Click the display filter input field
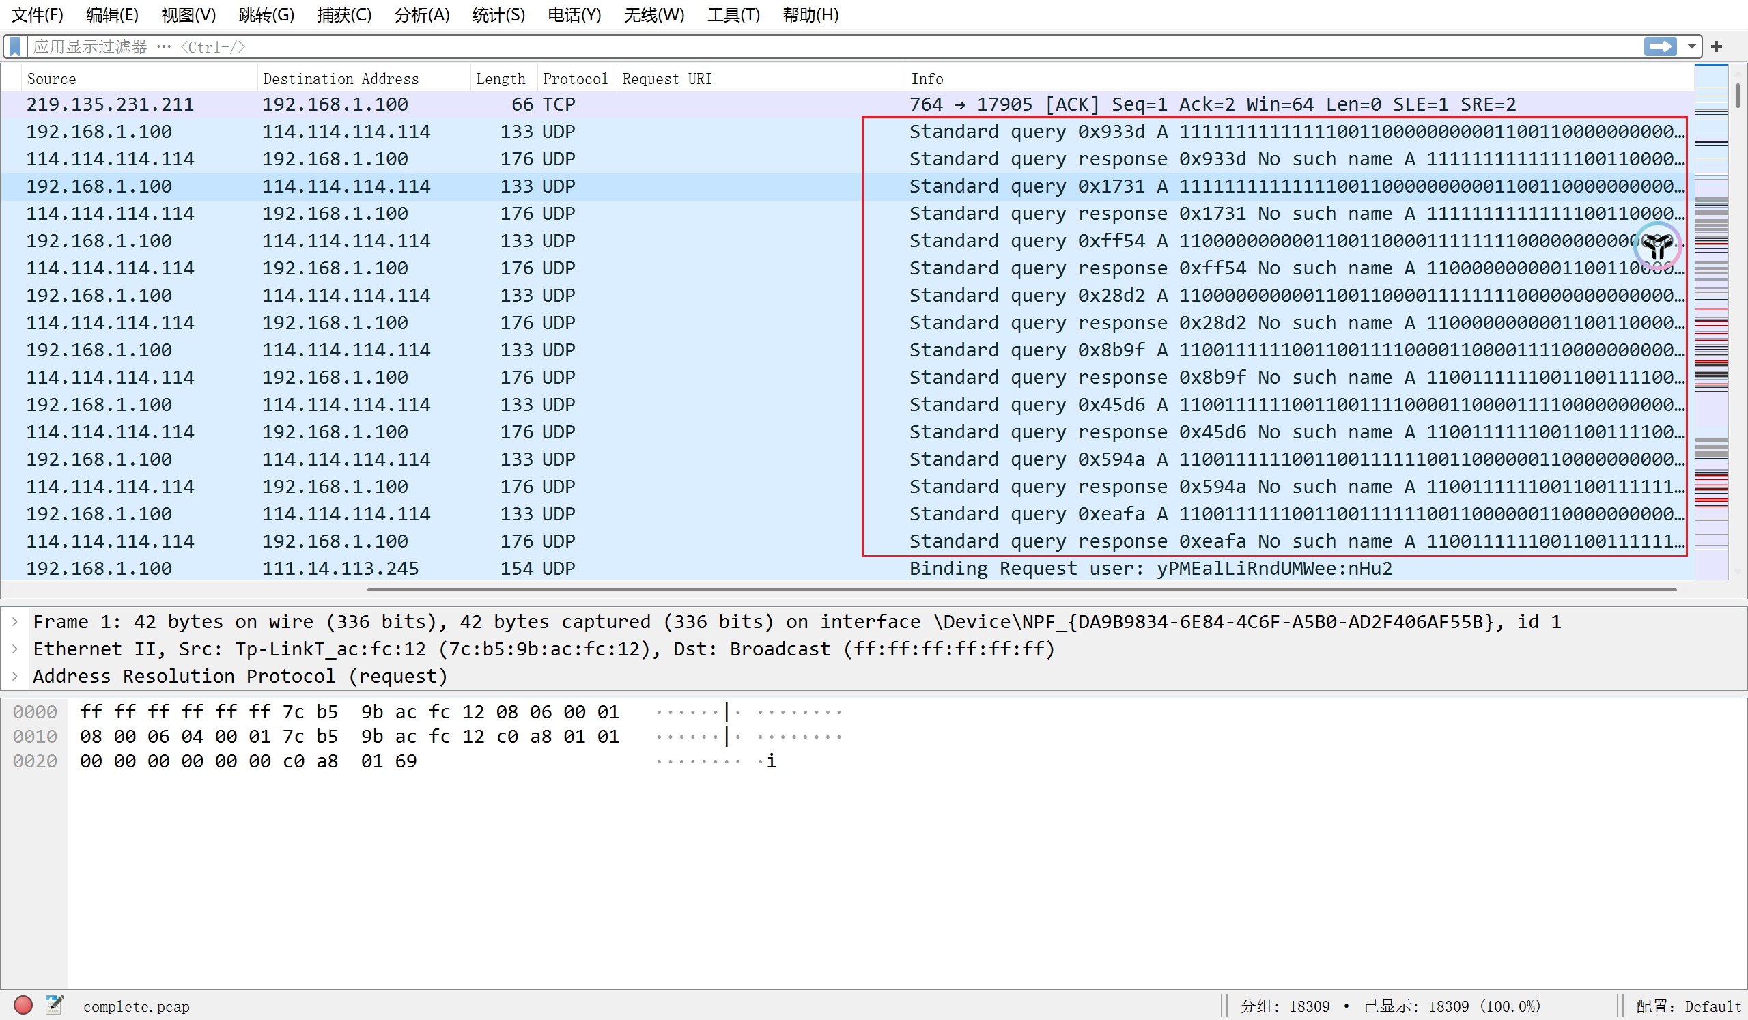The width and height of the screenshot is (1748, 1020). (832, 46)
